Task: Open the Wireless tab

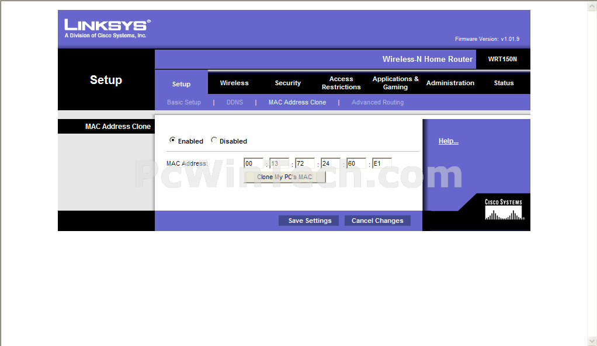Action: (x=234, y=83)
